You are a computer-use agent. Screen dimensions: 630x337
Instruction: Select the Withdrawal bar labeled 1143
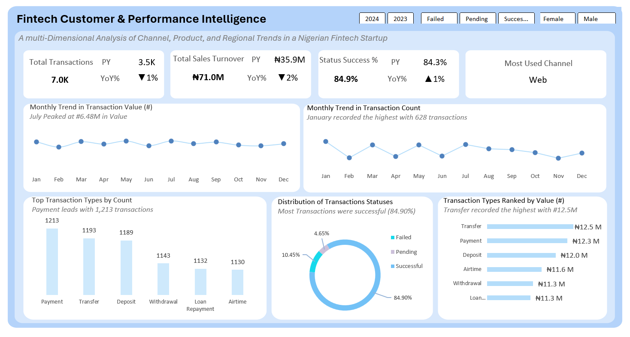pyautogui.click(x=163, y=279)
